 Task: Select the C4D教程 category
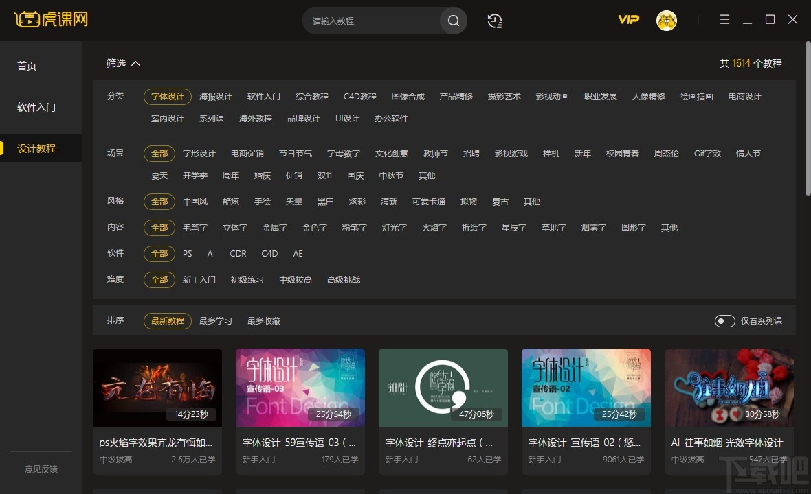(359, 96)
